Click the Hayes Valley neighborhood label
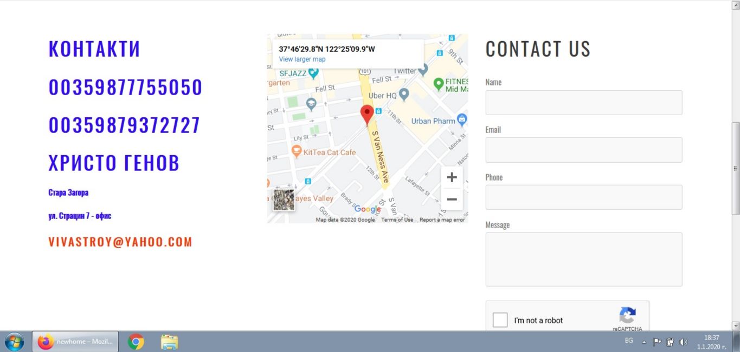740x352 pixels. [x=314, y=198]
